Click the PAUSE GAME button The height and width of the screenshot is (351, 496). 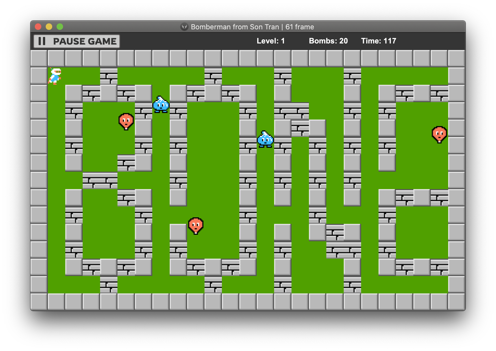click(x=77, y=41)
